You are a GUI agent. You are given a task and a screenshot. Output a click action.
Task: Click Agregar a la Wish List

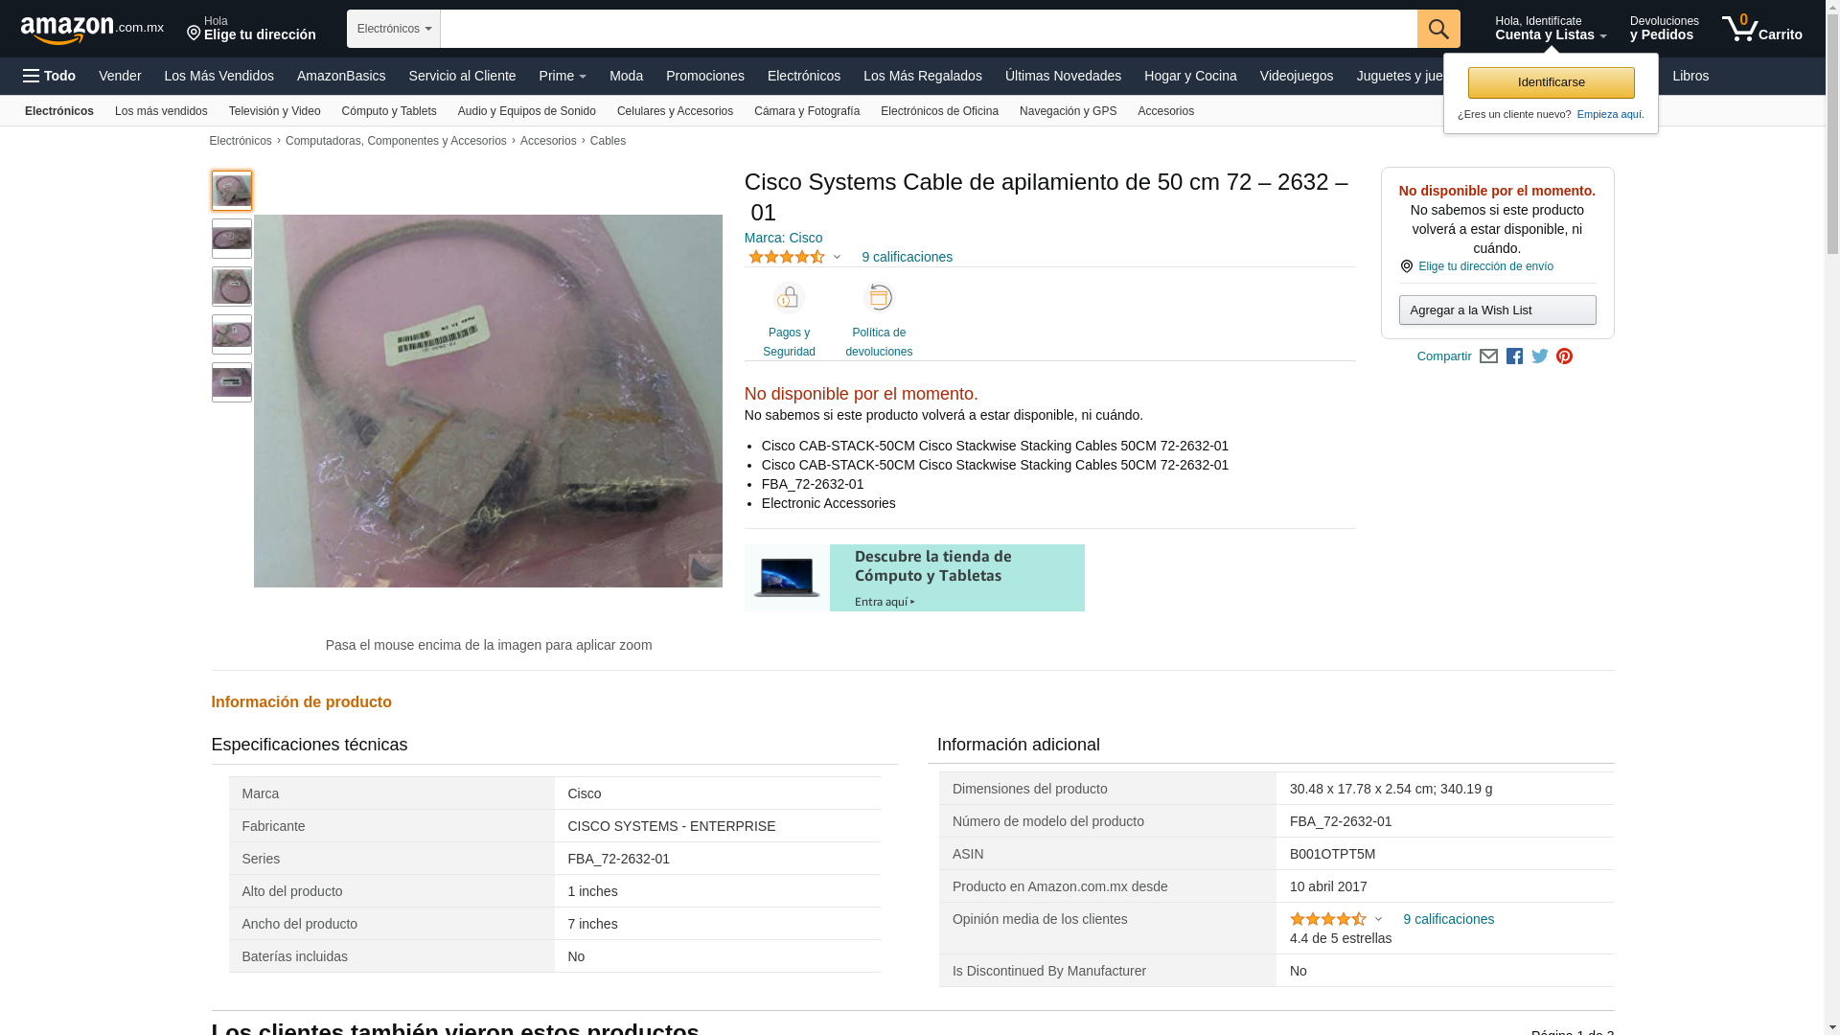pyautogui.click(x=1497, y=310)
